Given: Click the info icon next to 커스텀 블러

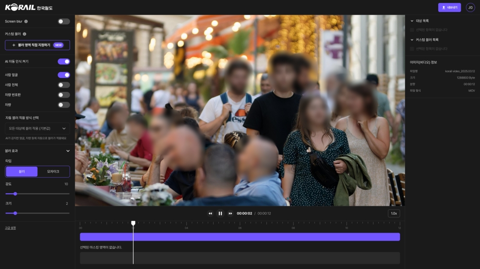Looking at the screenshot, I should pyautogui.click(x=24, y=34).
